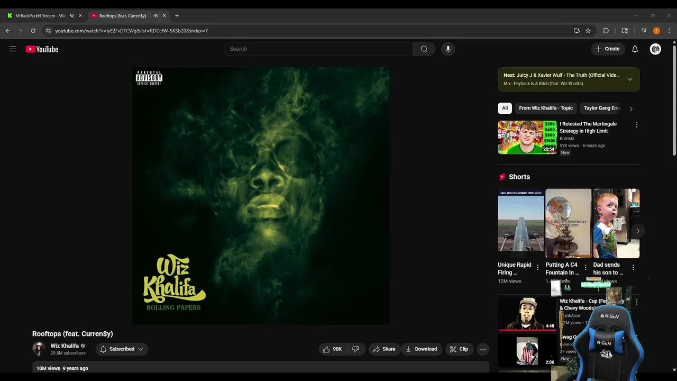Open options for Dad sends his son short
Screen dimensions: 677x381
(x=633, y=267)
